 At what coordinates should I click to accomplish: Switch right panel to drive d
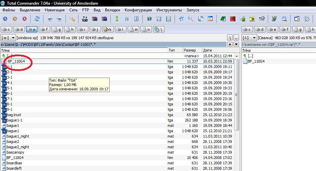260,29
